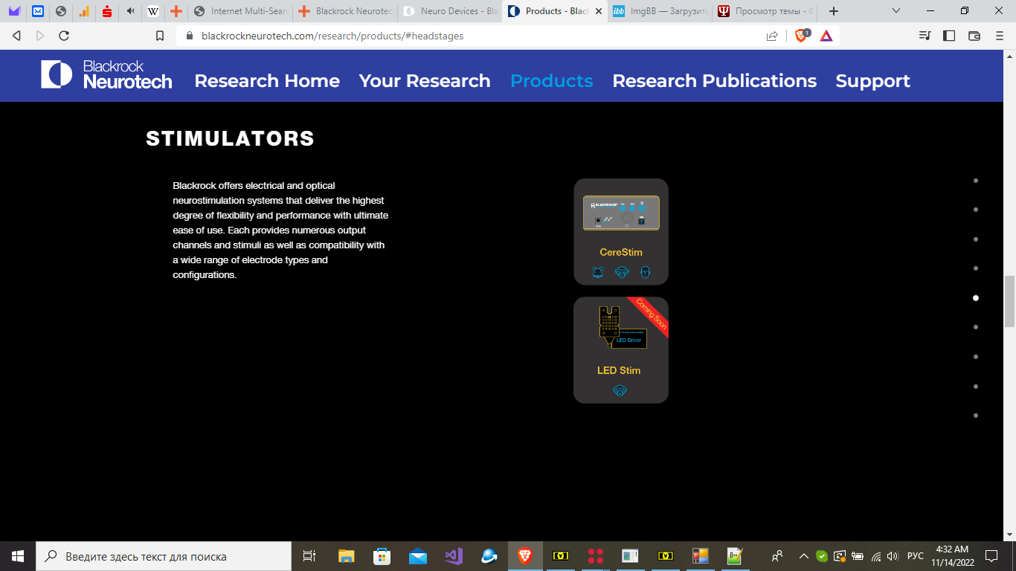Click the browser Forward button
The width and height of the screenshot is (1016, 571).
click(40, 36)
